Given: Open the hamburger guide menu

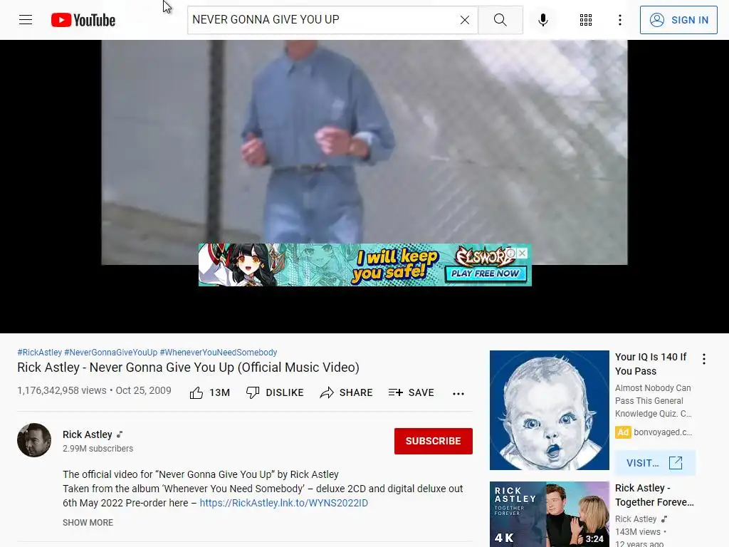Looking at the screenshot, I should click(x=26, y=19).
